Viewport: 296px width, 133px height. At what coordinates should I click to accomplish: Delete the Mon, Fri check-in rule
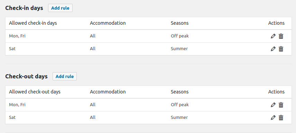[x=281, y=36]
